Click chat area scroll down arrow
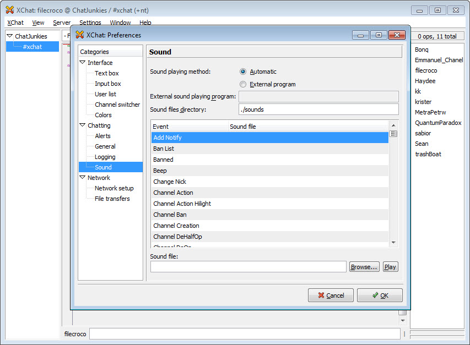 click(403, 320)
